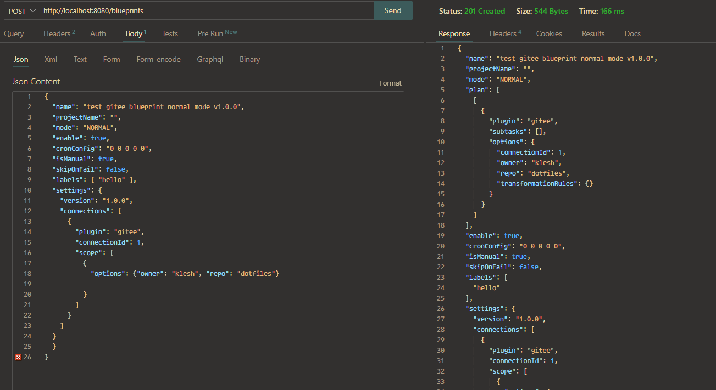Select the Form body type
The image size is (716, 390).
pos(112,59)
